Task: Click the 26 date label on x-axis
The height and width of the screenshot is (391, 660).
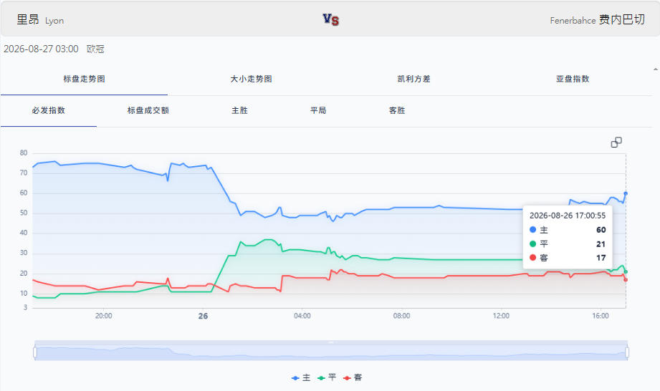Action: [203, 316]
